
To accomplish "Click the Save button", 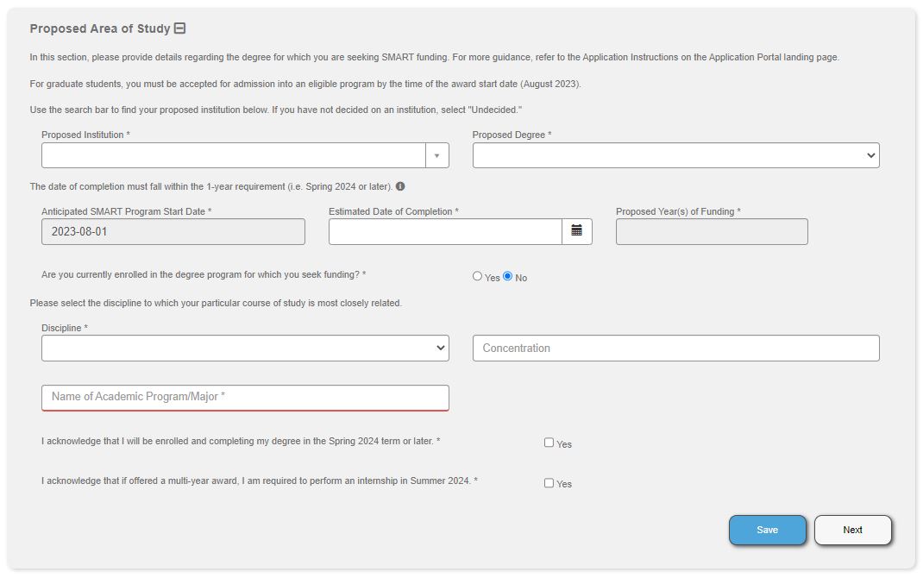I will 767,530.
